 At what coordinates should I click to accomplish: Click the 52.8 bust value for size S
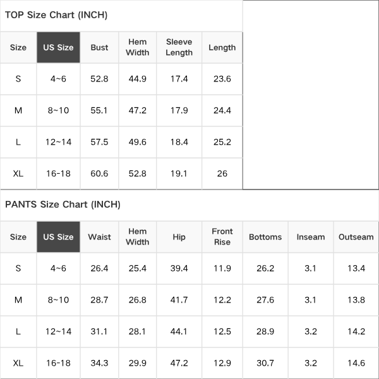pos(99,79)
